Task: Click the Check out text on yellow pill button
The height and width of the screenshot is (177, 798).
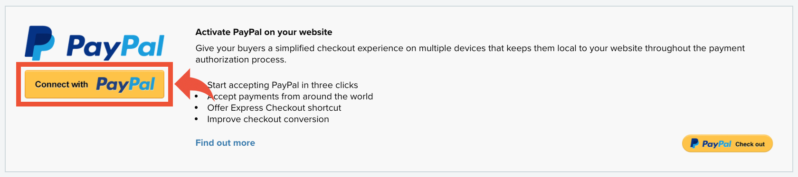Action: tap(750, 144)
